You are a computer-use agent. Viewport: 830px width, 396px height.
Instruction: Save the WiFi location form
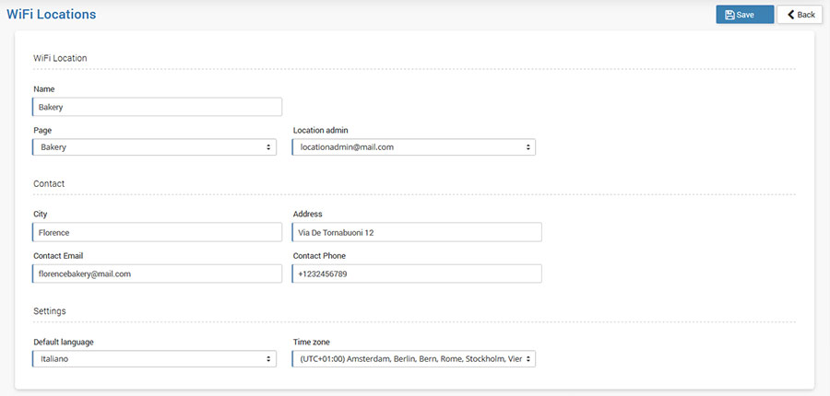click(x=744, y=15)
